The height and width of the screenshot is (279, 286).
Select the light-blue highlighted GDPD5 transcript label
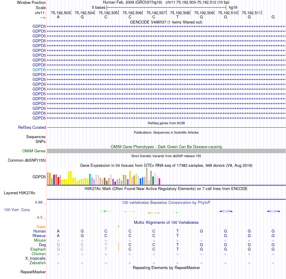[39, 70]
